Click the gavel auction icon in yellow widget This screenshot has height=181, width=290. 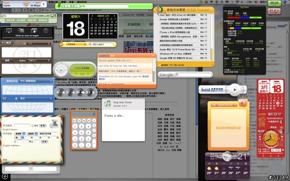tap(62, 44)
